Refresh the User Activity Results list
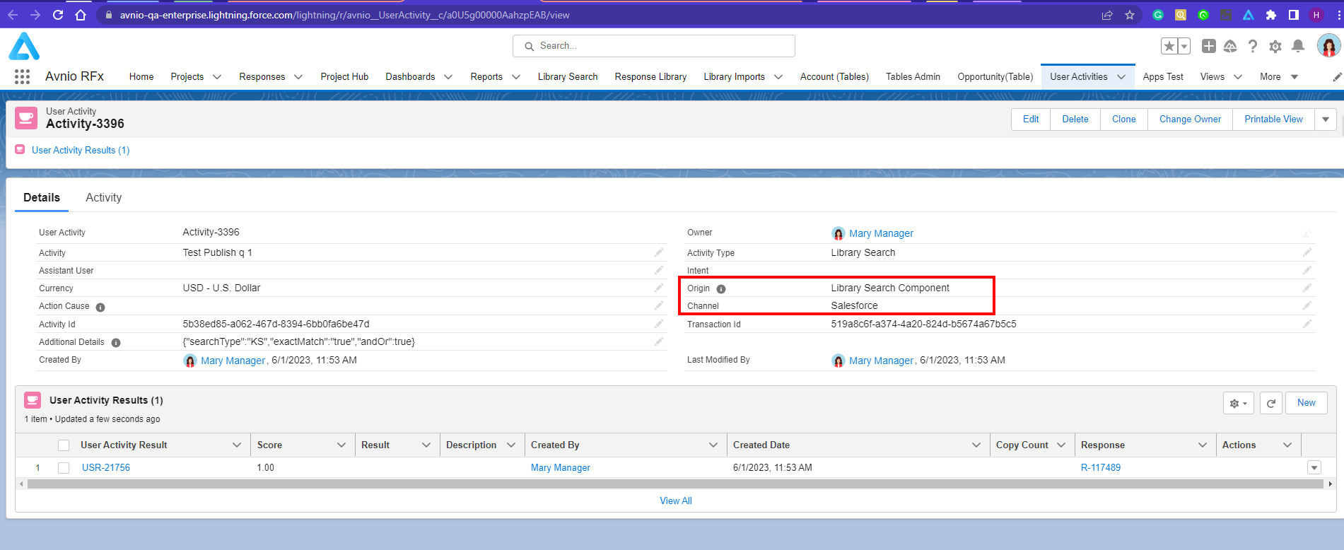 pyautogui.click(x=1270, y=403)
